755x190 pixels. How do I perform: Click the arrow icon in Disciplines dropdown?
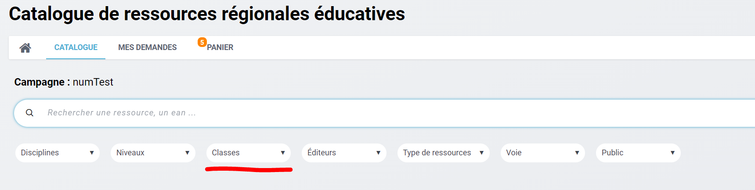click(92, 153)
